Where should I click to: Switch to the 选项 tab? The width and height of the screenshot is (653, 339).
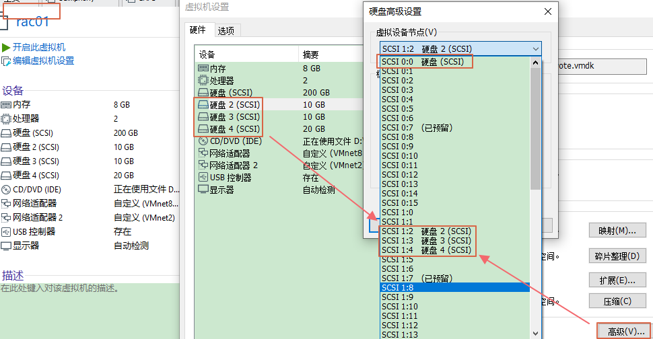(x=226, y=30)
